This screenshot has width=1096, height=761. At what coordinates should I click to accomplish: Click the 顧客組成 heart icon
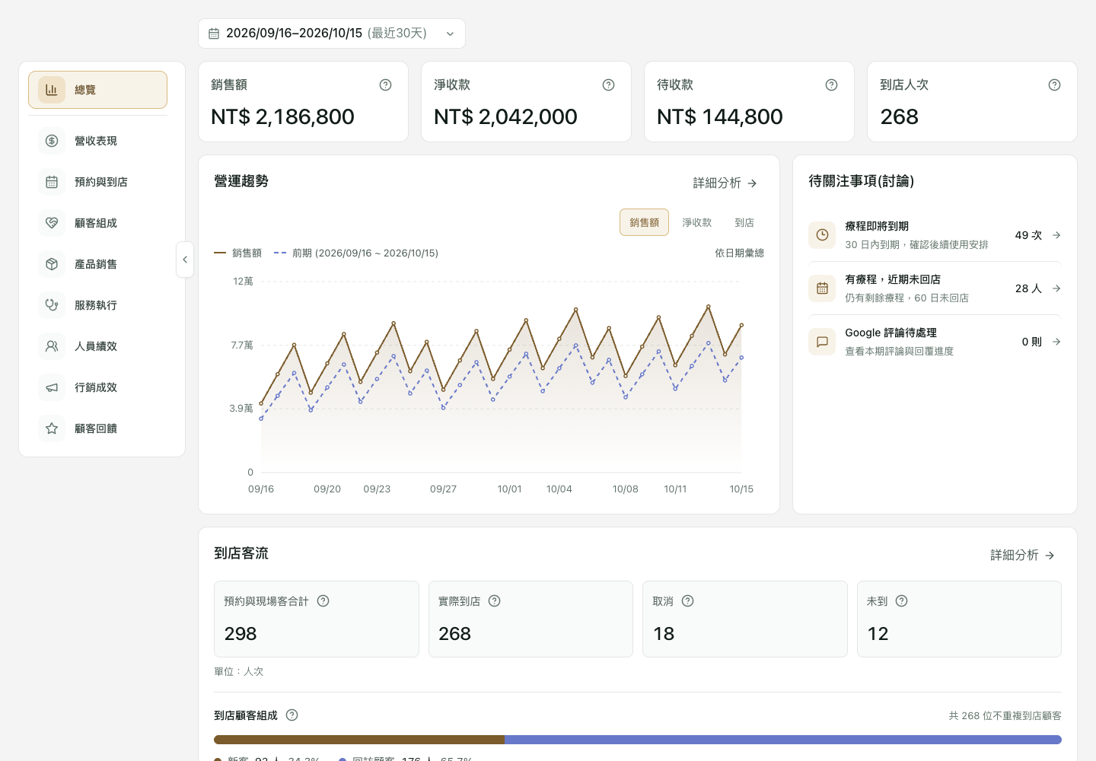tap(52, 223)
